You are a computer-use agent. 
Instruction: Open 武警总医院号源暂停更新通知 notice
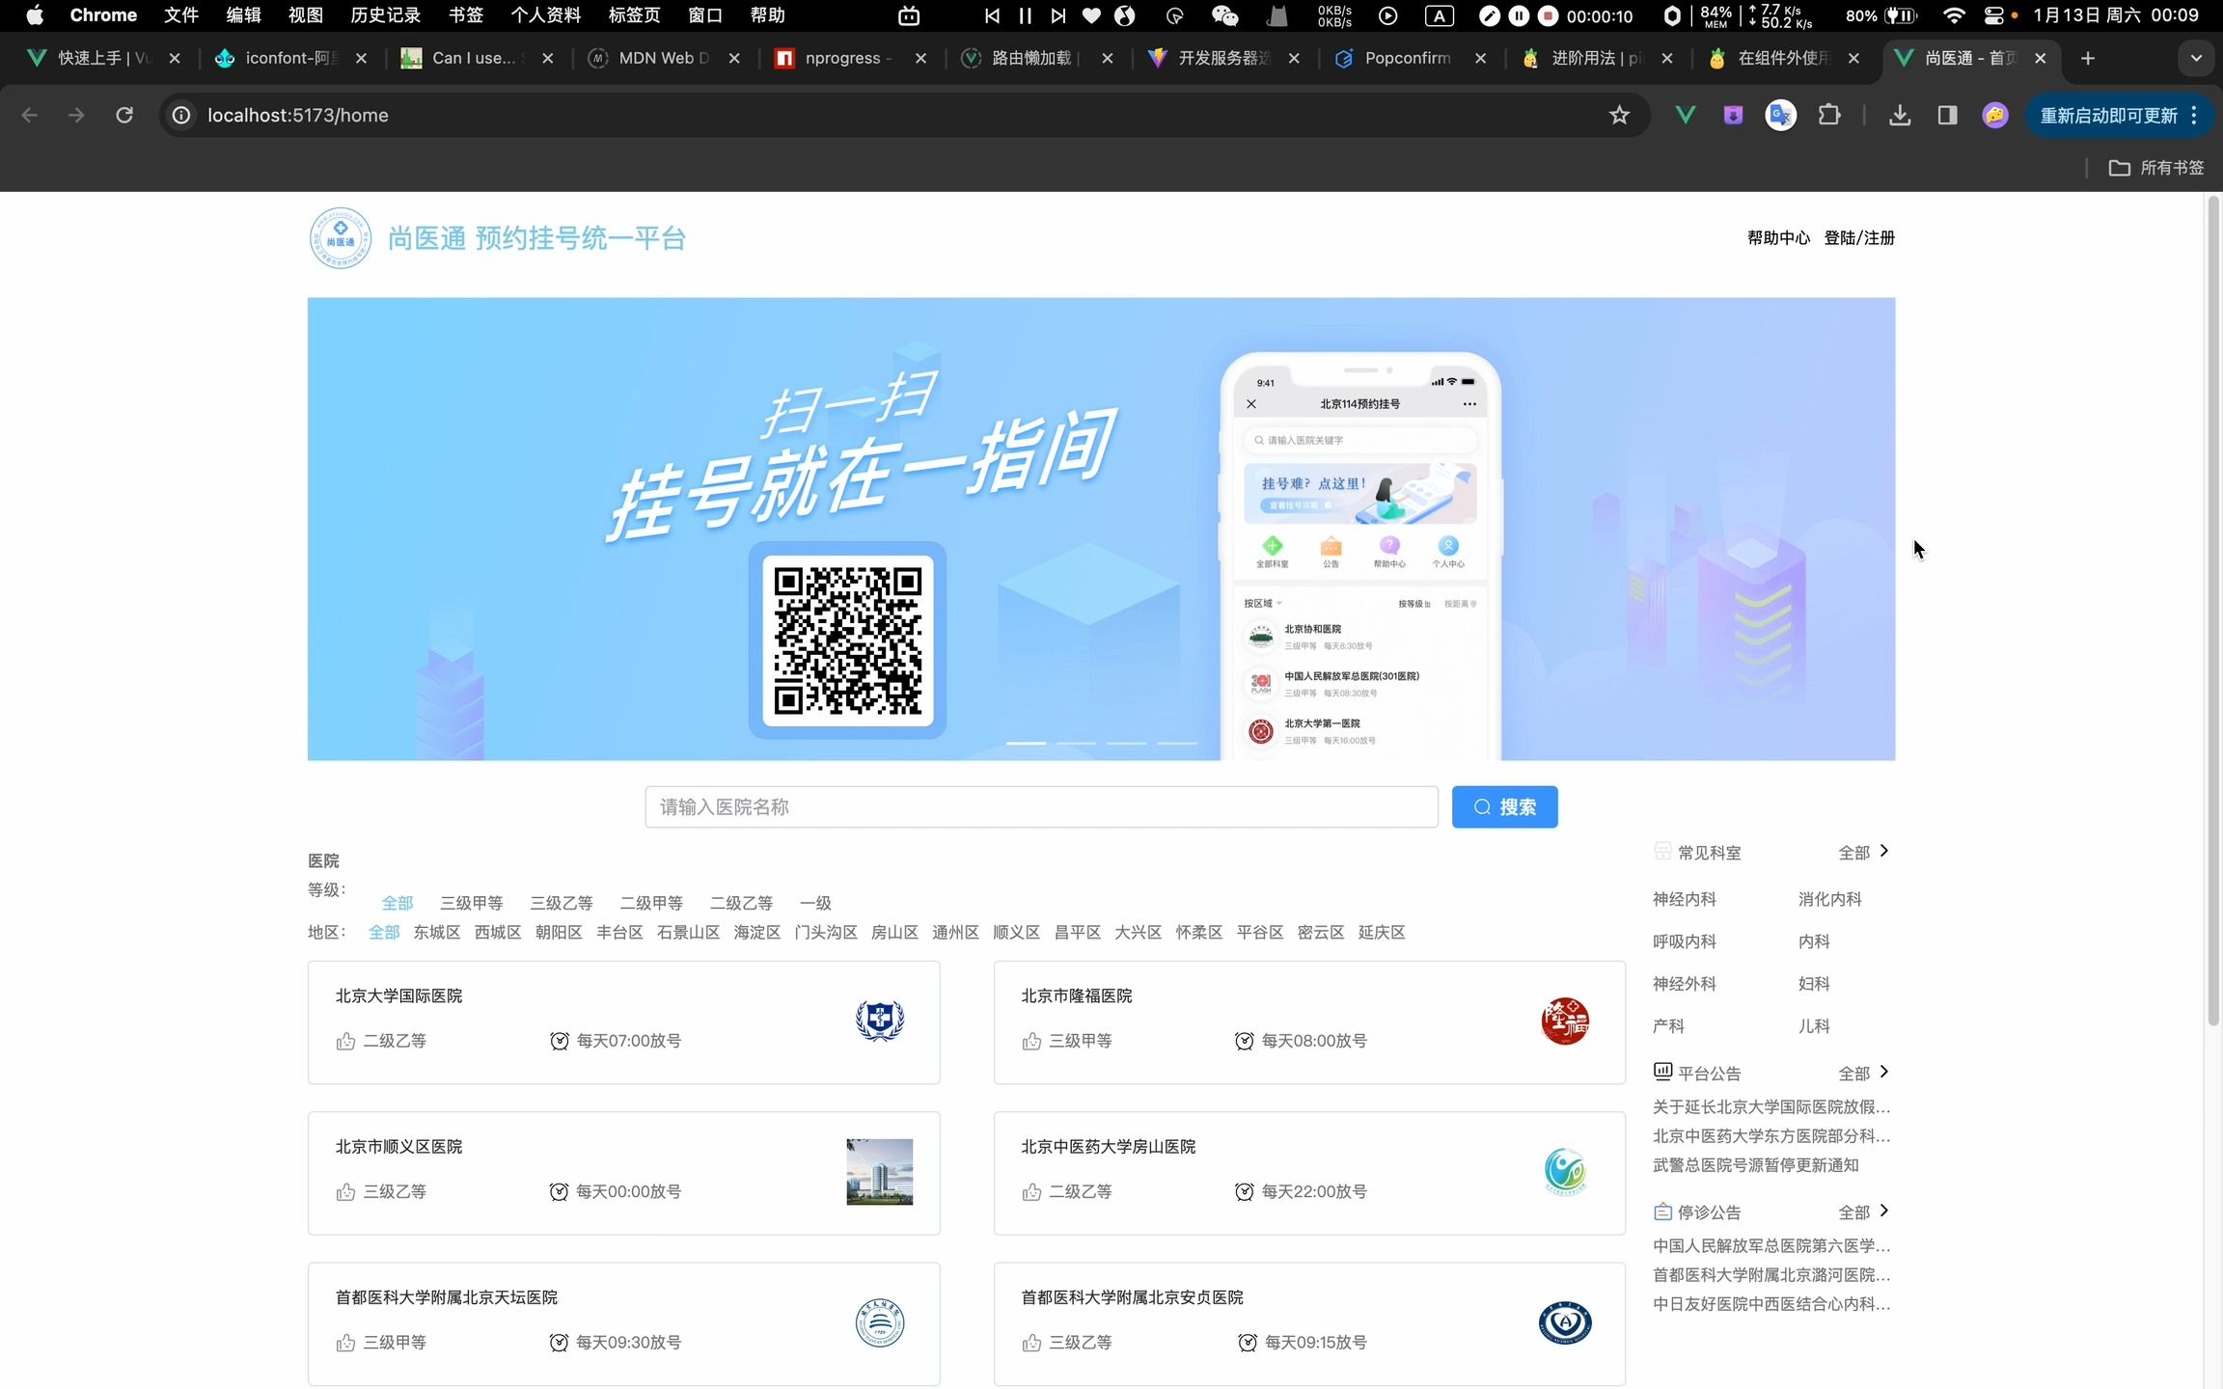click(1755, 1165)
